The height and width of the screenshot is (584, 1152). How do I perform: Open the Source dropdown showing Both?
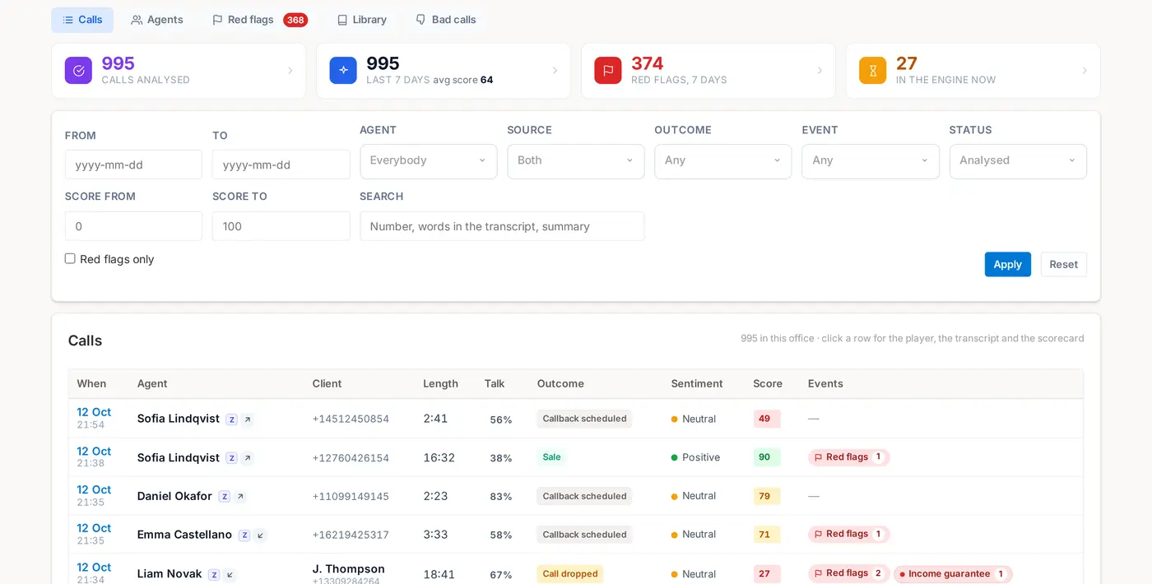point(576,161)
